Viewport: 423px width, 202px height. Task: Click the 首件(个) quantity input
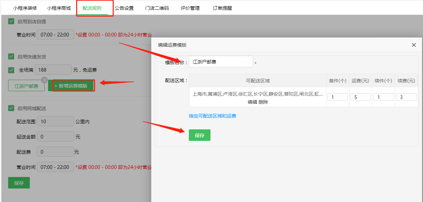pos(337,97)
